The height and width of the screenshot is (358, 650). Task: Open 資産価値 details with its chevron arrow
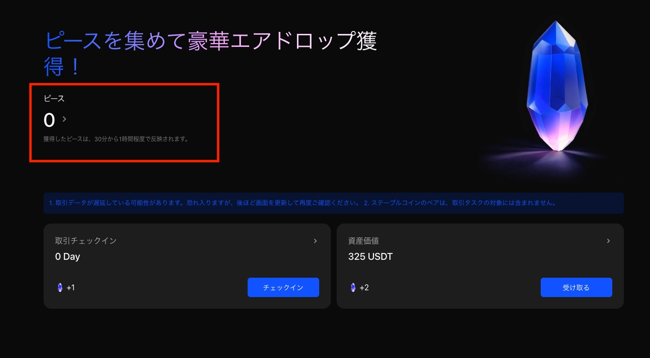tap(608, 241)
